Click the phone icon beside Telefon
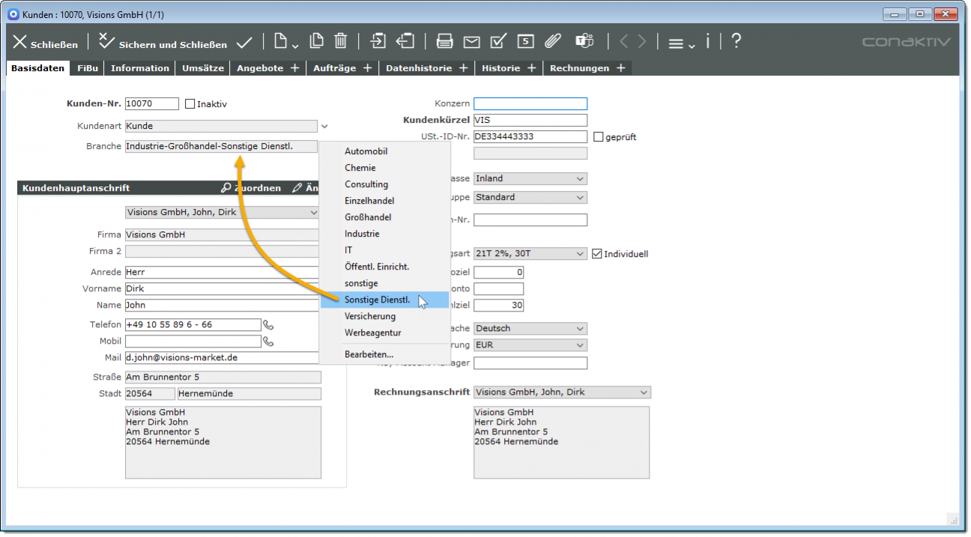Viewport: 971px width, 537px height. pos(268,325)
